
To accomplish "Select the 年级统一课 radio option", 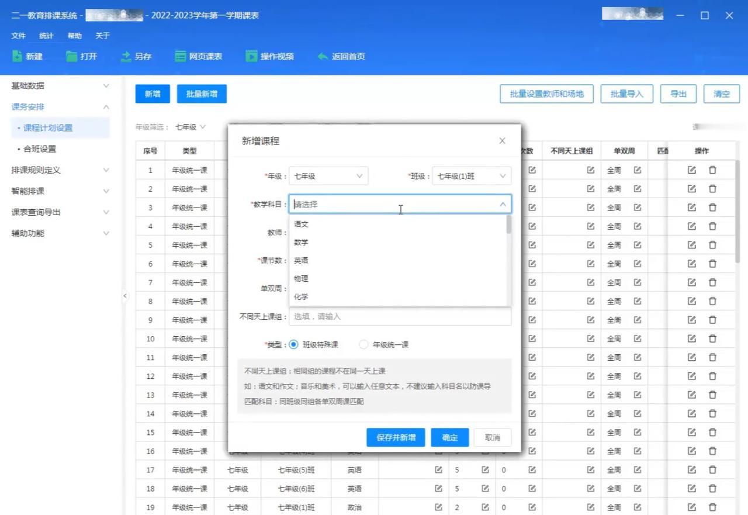I will pos(363,344).
